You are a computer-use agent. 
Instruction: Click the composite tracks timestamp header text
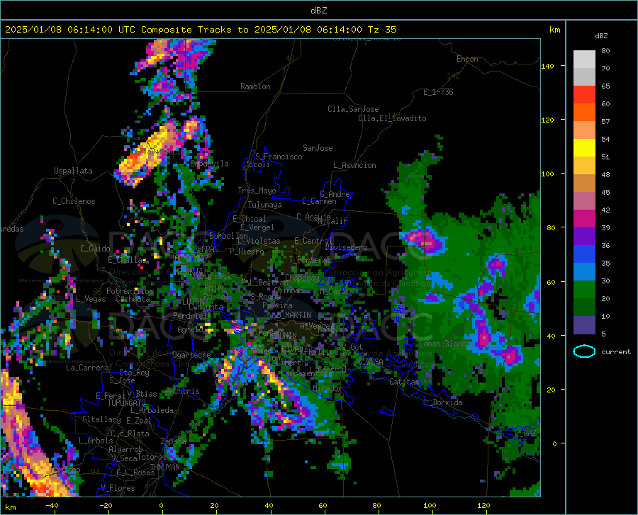[200, 30]
